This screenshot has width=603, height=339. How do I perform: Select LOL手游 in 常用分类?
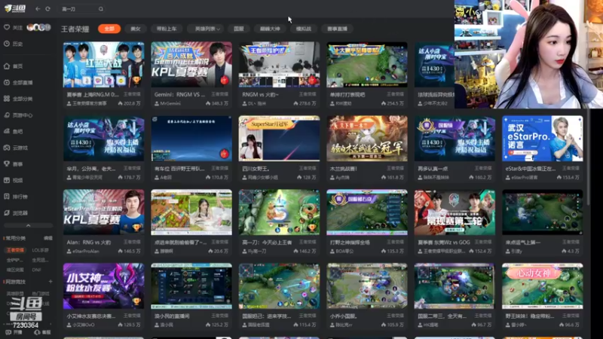40,250
